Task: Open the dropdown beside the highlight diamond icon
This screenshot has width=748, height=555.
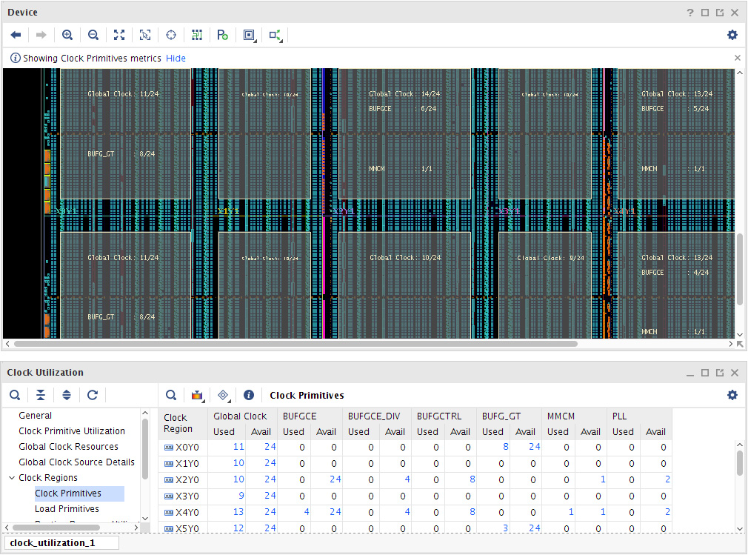Action: [x=230, y=400]
